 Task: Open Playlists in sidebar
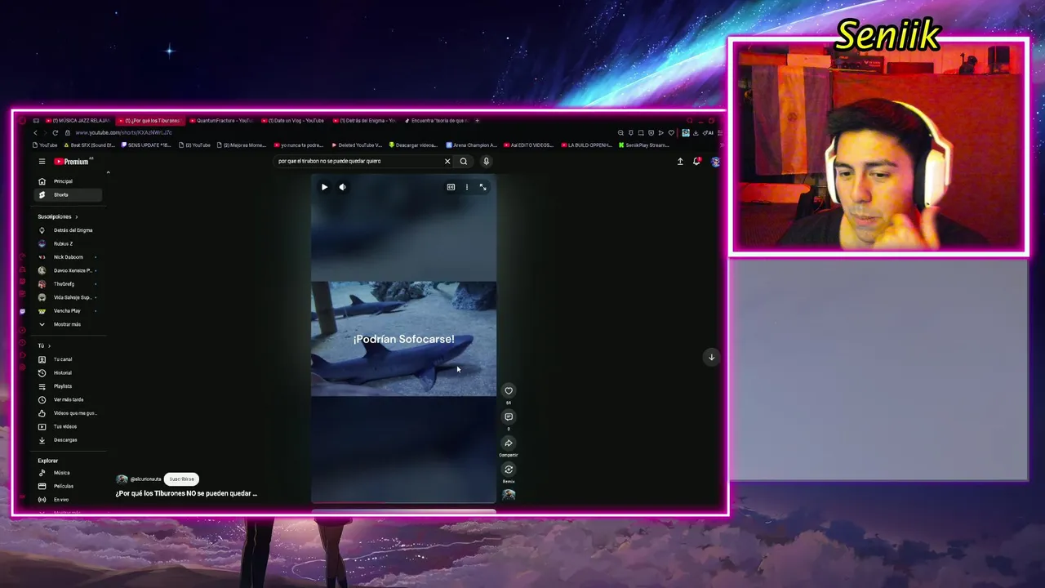(69, 386)
